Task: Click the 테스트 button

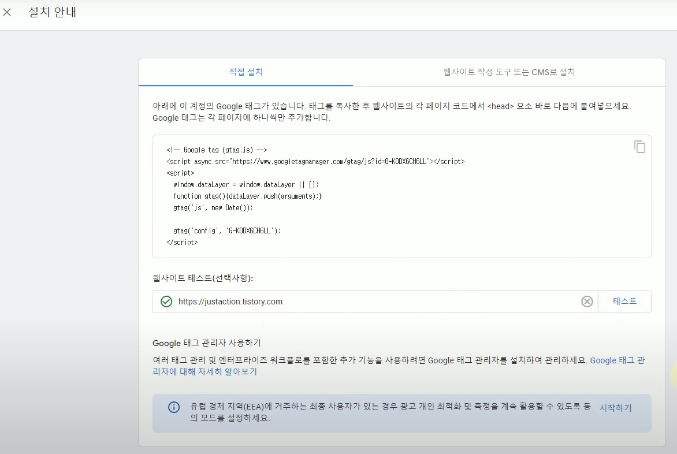Action: coord(624,302)
